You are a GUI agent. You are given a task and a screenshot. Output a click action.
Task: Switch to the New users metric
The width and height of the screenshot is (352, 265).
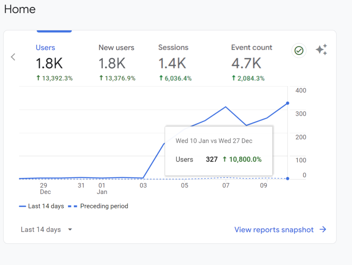tap(116, 48)
